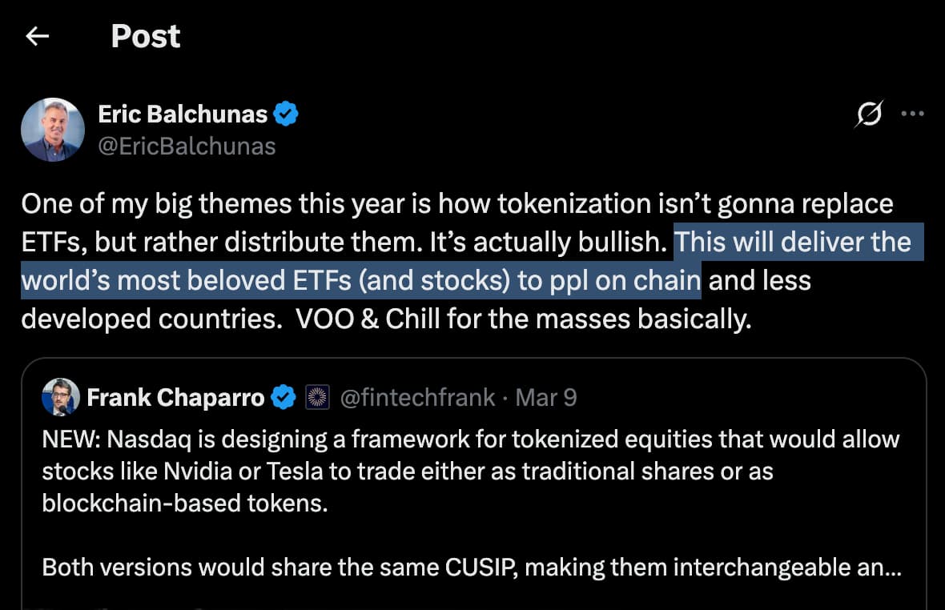Click affiliation badge beside Frank Chaparro's checkmark

click(317, 397)
